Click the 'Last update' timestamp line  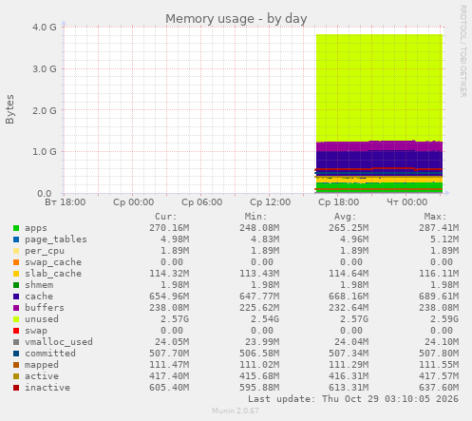(x=353, y=399)
